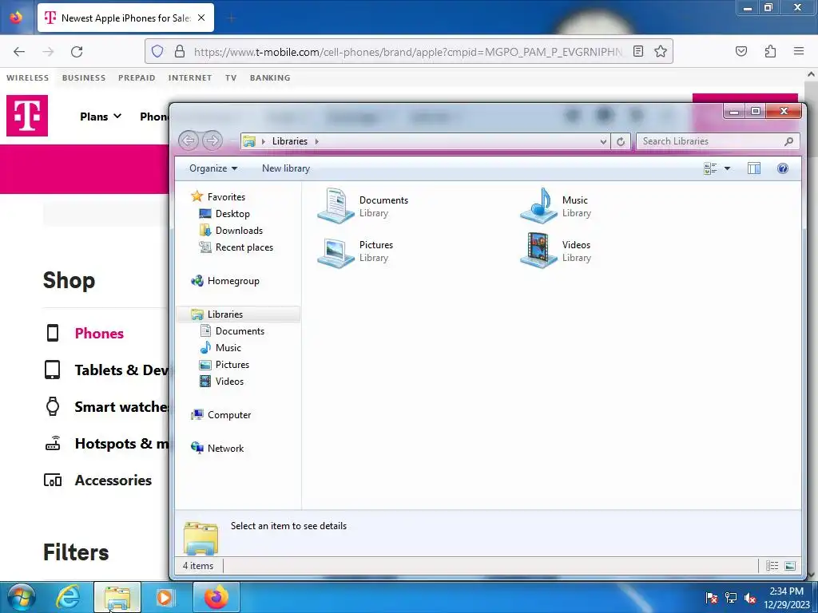Viewport: 818px width, 613px height.
Task: Click muted volume tray icon
Action: (x=750, y=599)
